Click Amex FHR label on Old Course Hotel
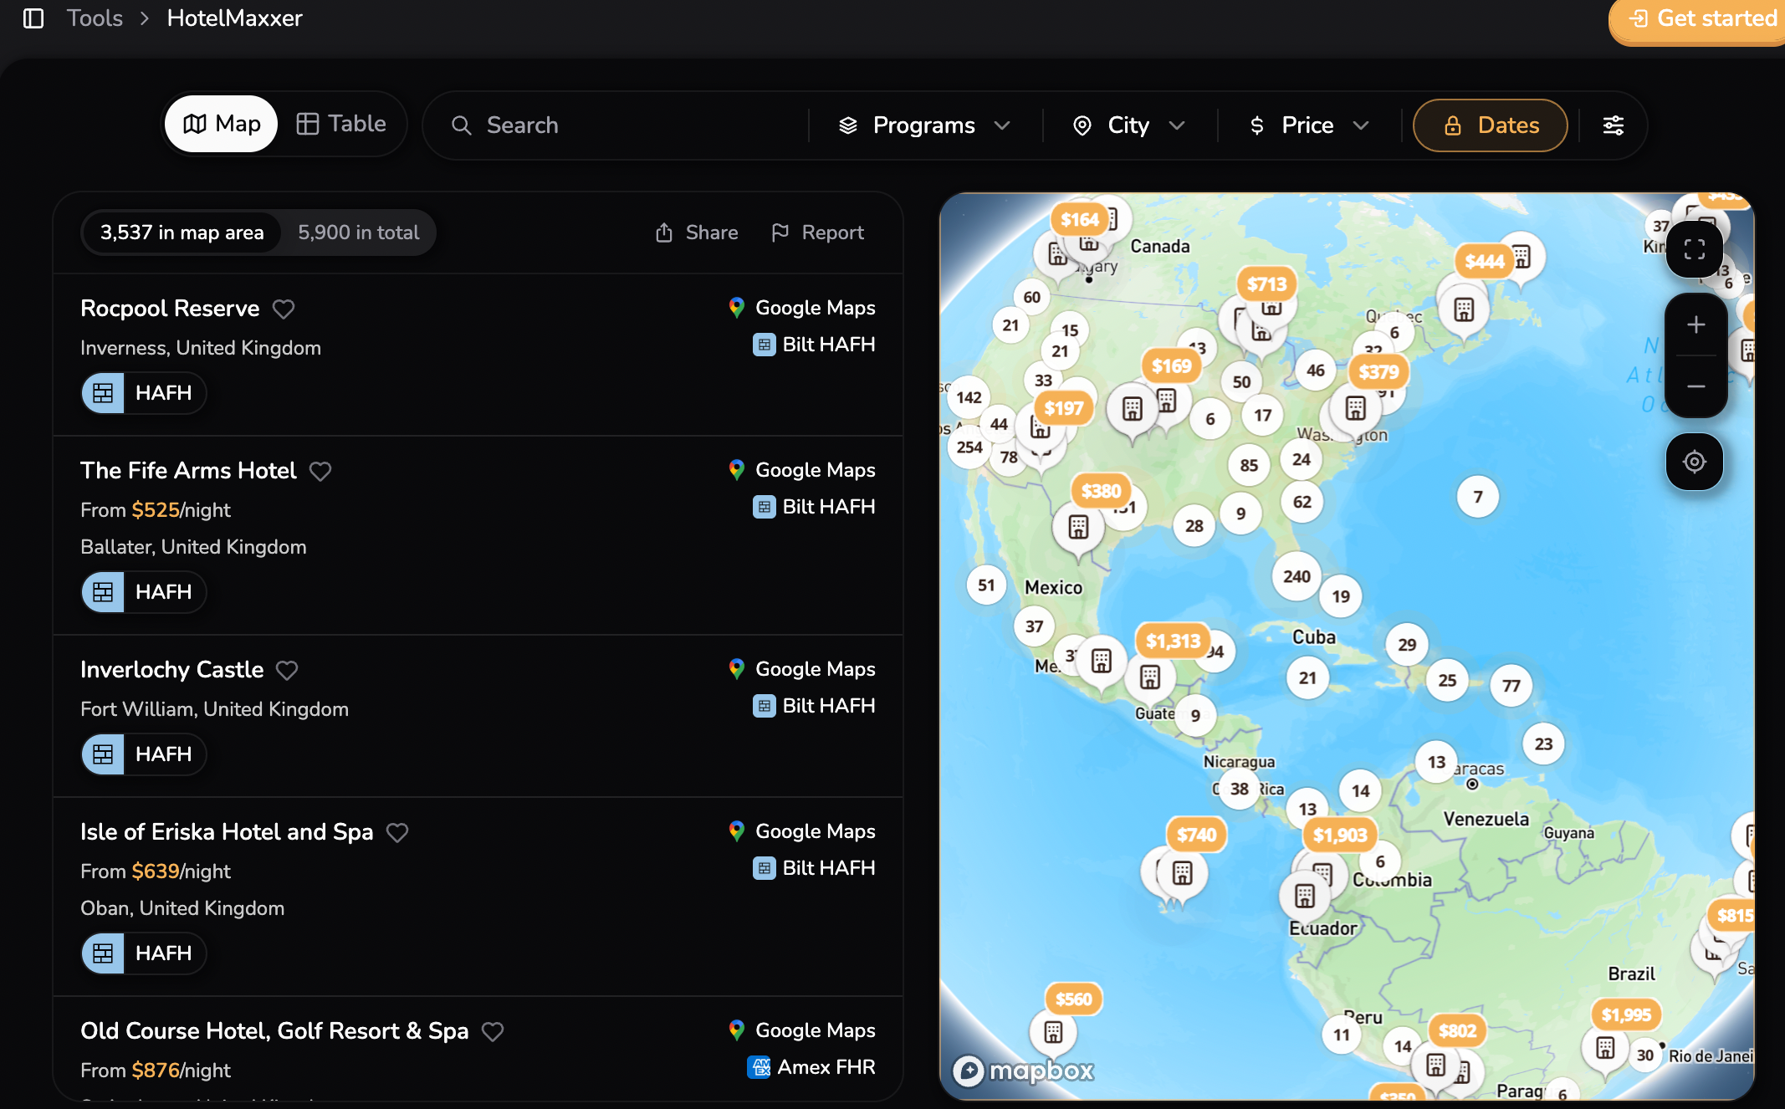The image size is (1785, 1109). coord(811,1067)
